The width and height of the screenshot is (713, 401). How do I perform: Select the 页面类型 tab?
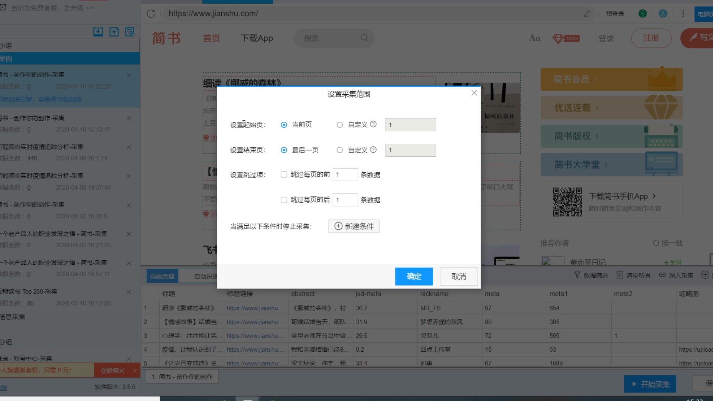click(x=162, y=276)
